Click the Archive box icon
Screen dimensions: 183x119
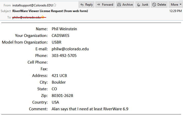(119, 5)
